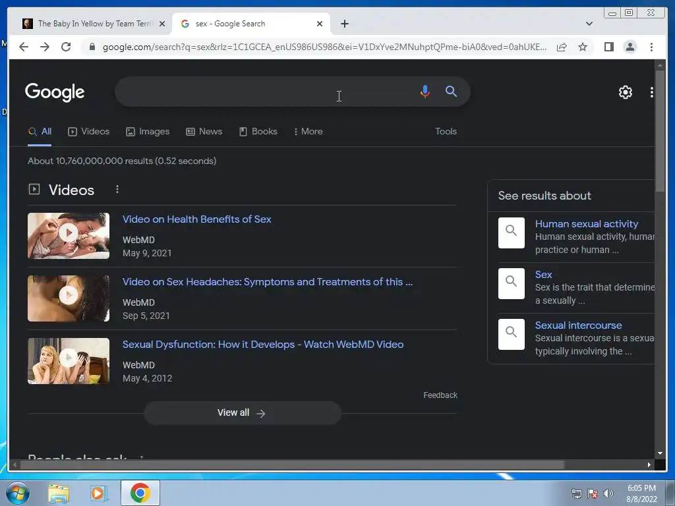Image resolution: width=675 pixels, height=506 pixels.
Task: Open the Human sexual activity result
Action: tap(586, 224)
